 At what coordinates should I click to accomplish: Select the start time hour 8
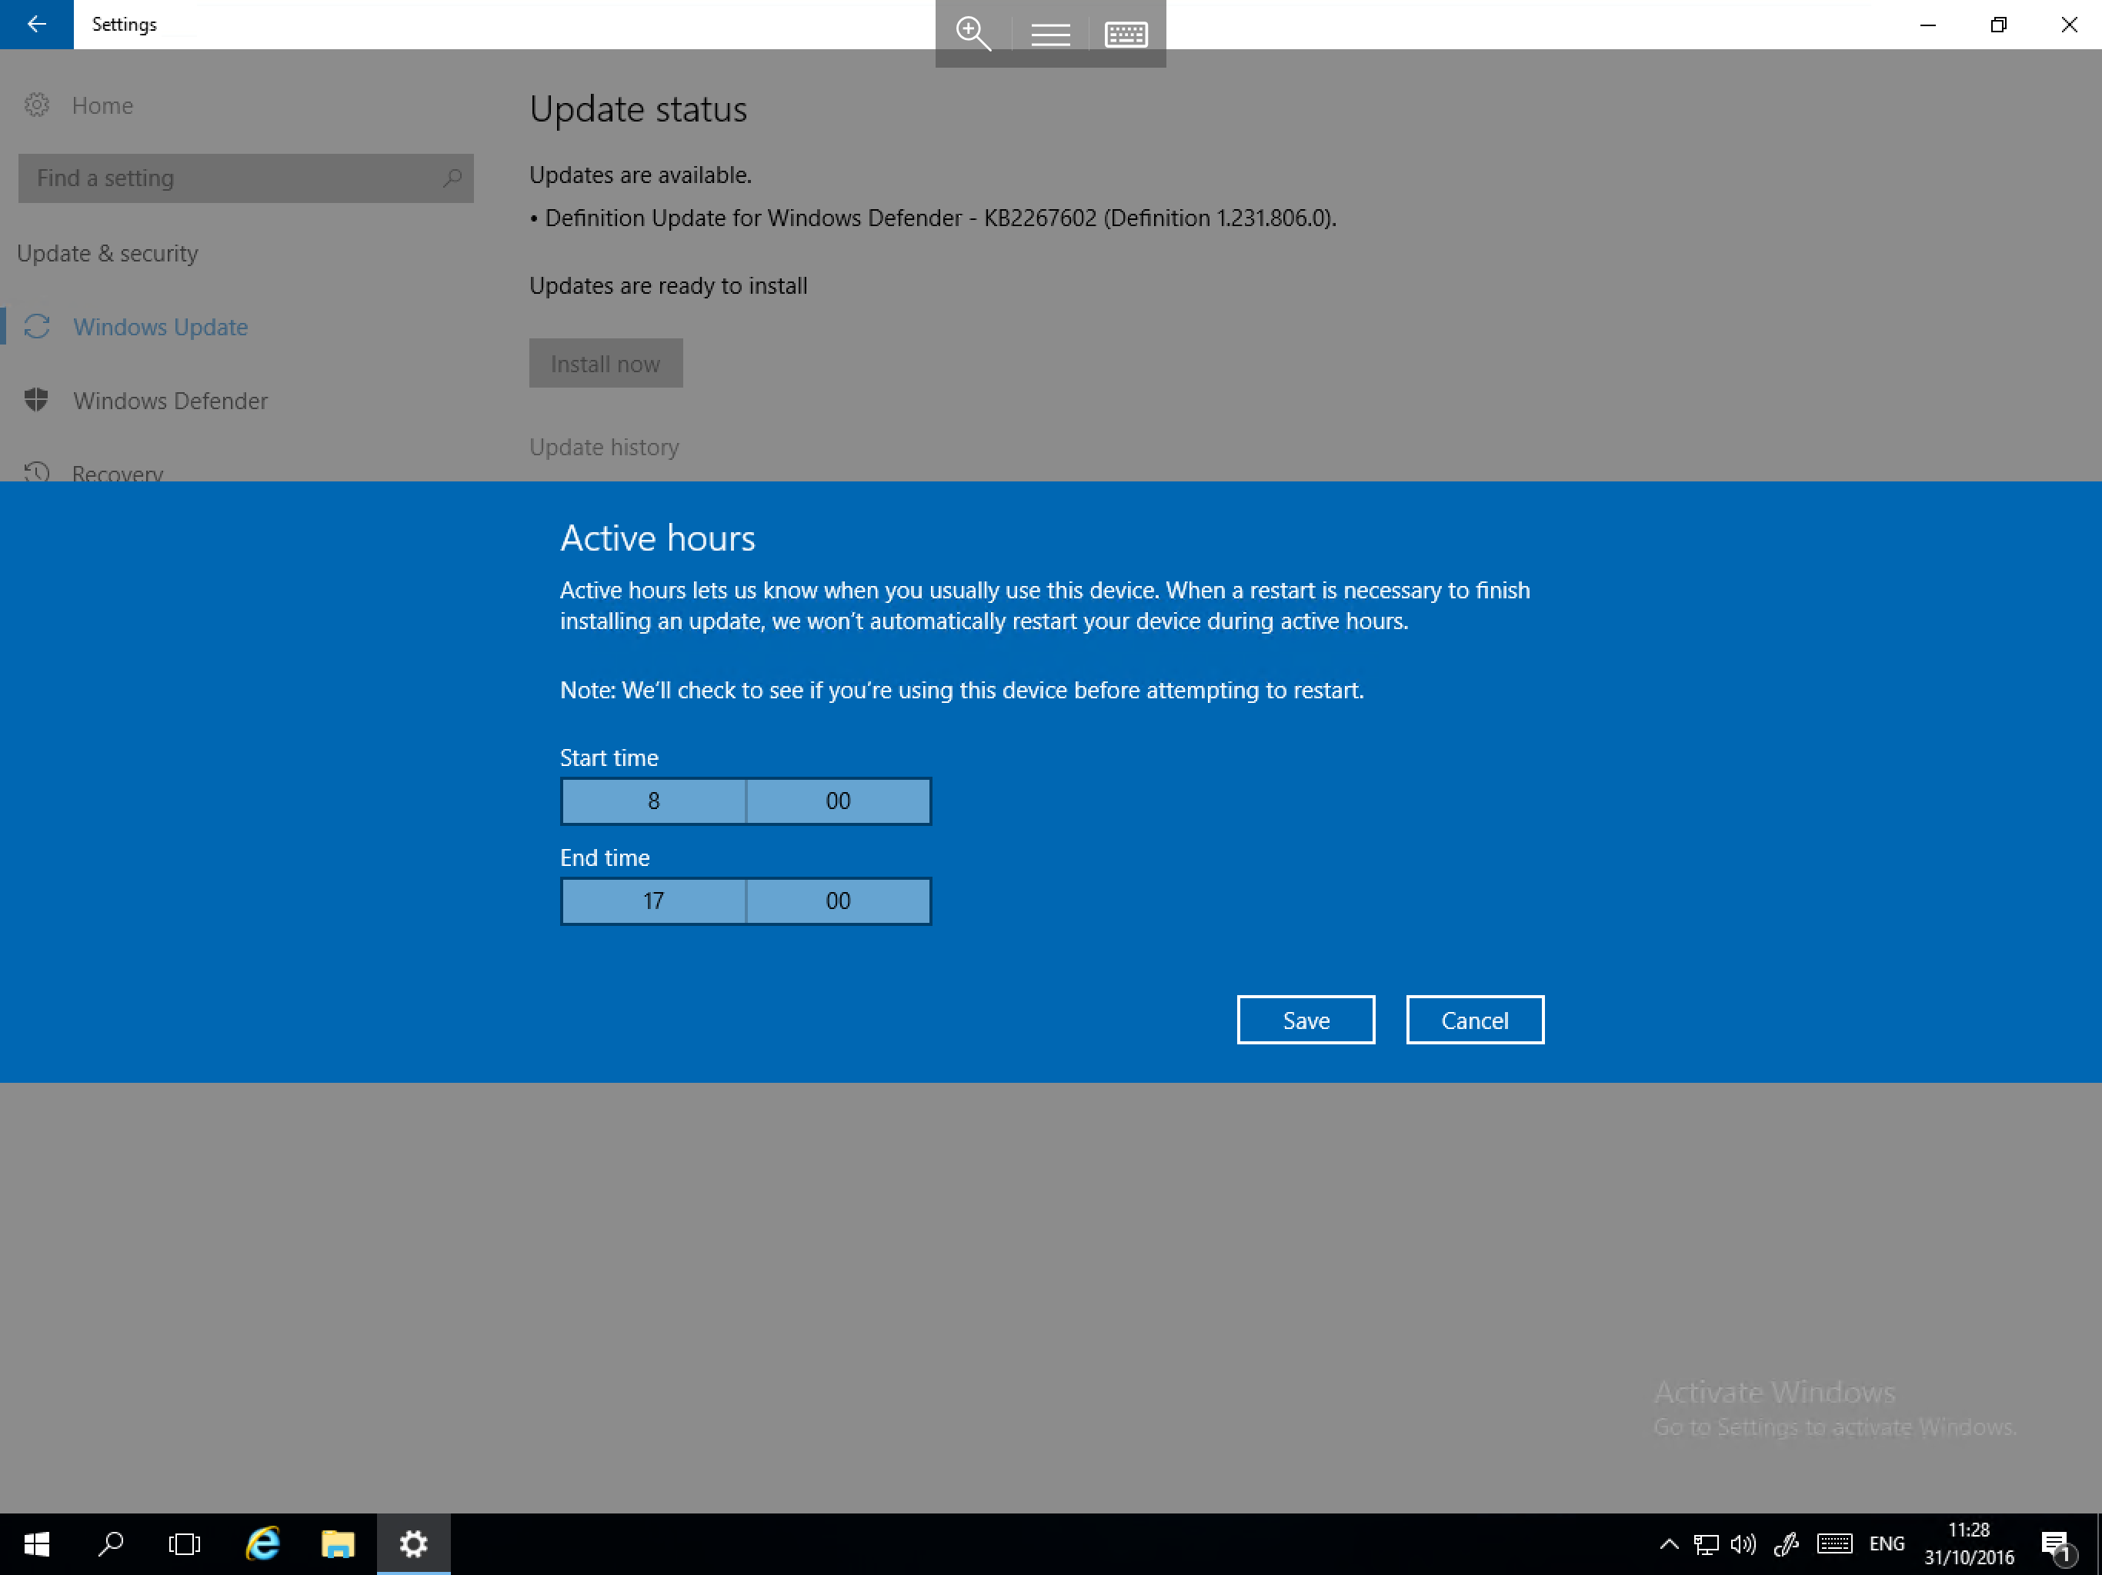[x=654, y=801]
